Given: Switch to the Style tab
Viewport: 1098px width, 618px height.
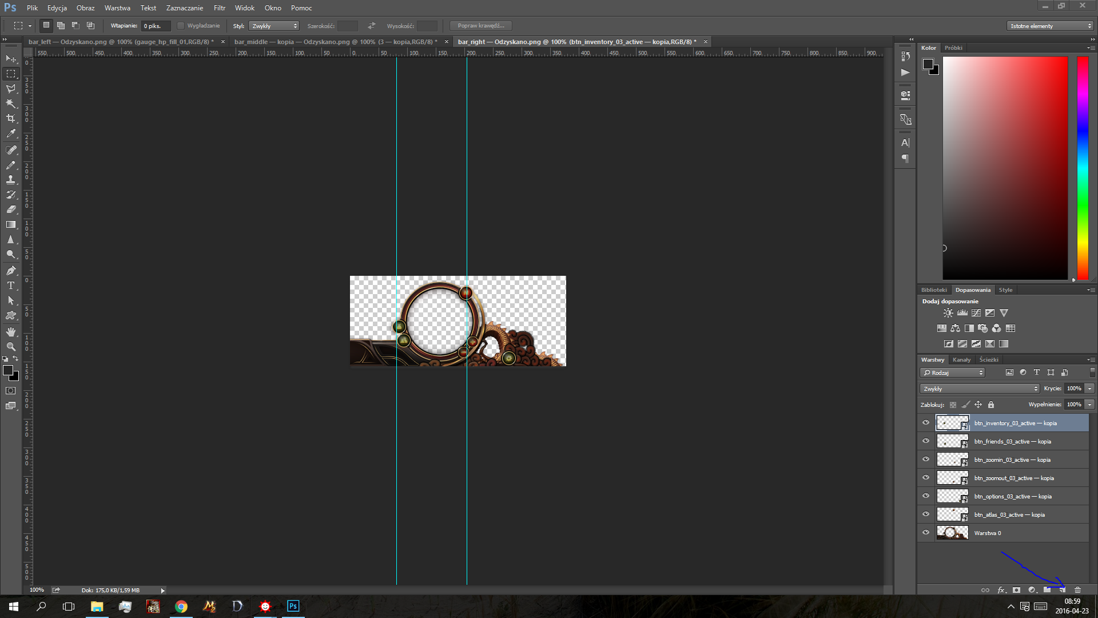Looking at the screenshot, I should tap(1005, 290).
